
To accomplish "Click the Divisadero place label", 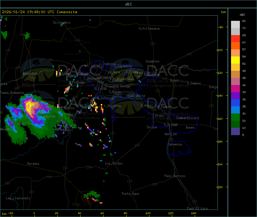I will click(x=62, y=23).
